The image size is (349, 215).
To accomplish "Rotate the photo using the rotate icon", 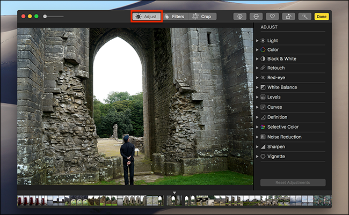I will coord(288,17).
